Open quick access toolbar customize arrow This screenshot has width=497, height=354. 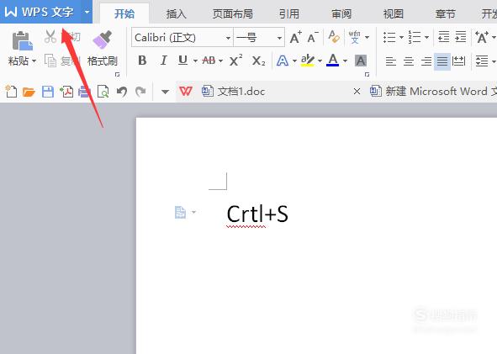(x=165, y=92)
